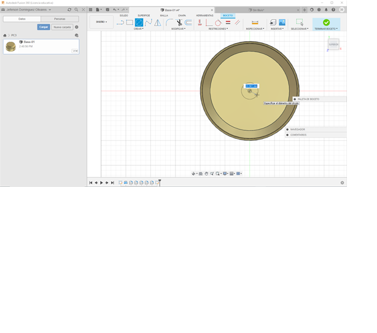This screenshot has width=377, height=333.
Task: Open the Crear dropdown menu
Action: (139, 29)
